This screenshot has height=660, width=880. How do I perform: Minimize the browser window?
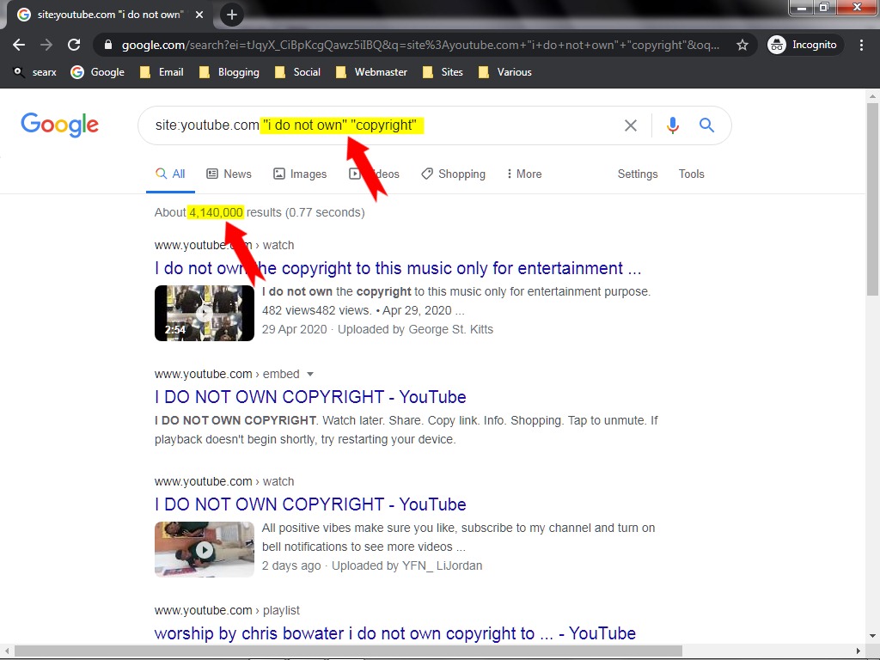pyautogui.click(x=802, y=7)
